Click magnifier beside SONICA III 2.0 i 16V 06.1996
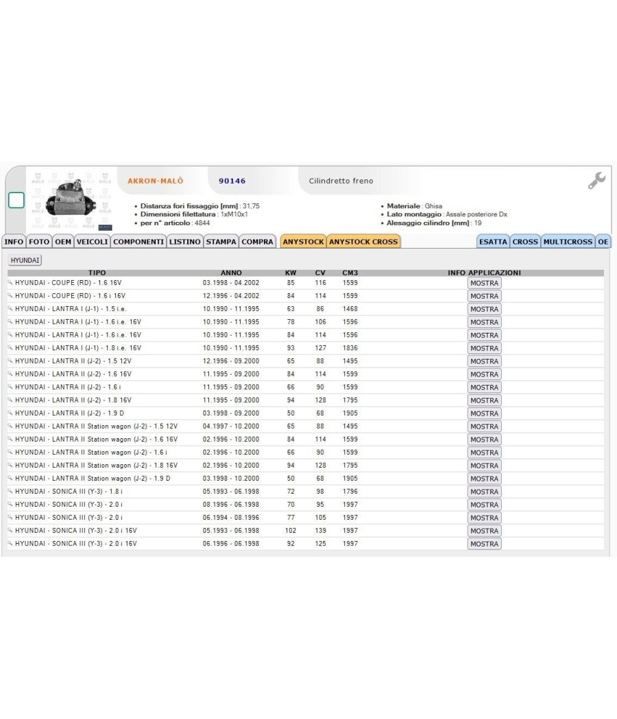The height and width of the screenshot is (719, 617). 10,543
